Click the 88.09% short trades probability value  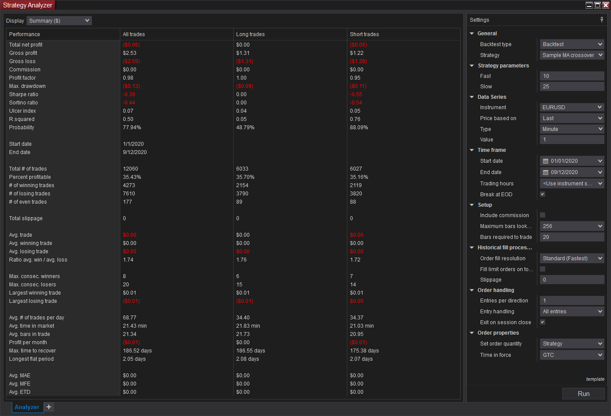[x=359, y=127]
